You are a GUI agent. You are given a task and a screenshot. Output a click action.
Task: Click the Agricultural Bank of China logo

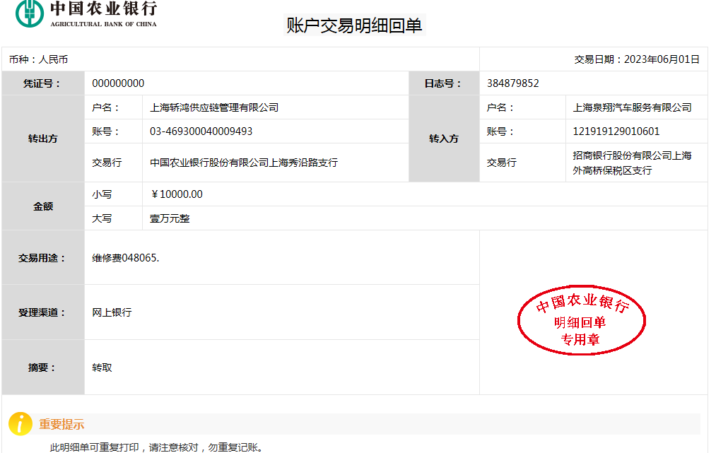pos(86,14)
